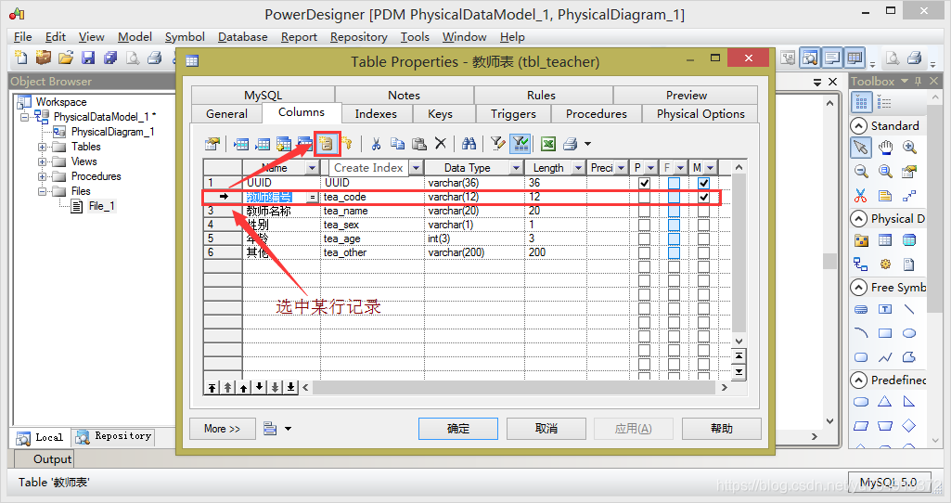The height and width of the screenshot is (503, 951).
Task: Open the Repository menu
Action: coord(358,37)
